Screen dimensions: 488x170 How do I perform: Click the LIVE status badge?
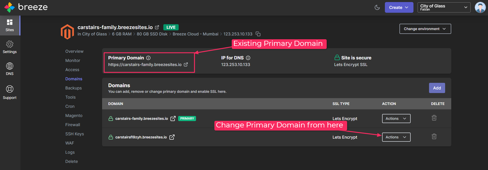171,27
